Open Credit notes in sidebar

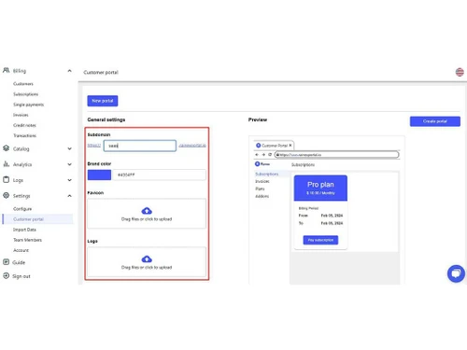point(24,125)
